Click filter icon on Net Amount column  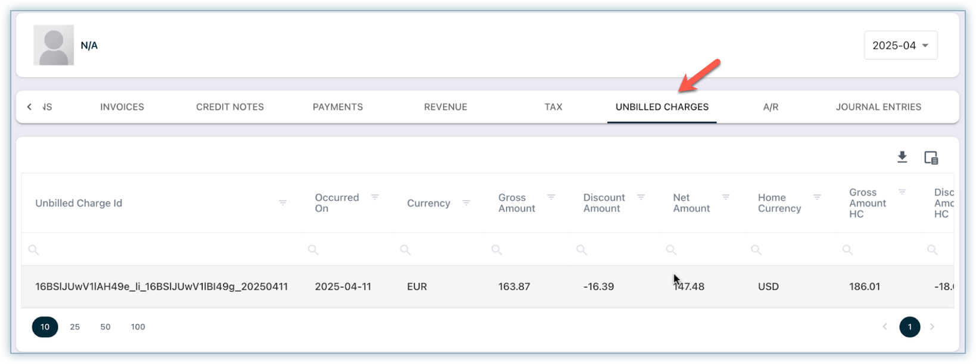[x=726, y=197]
